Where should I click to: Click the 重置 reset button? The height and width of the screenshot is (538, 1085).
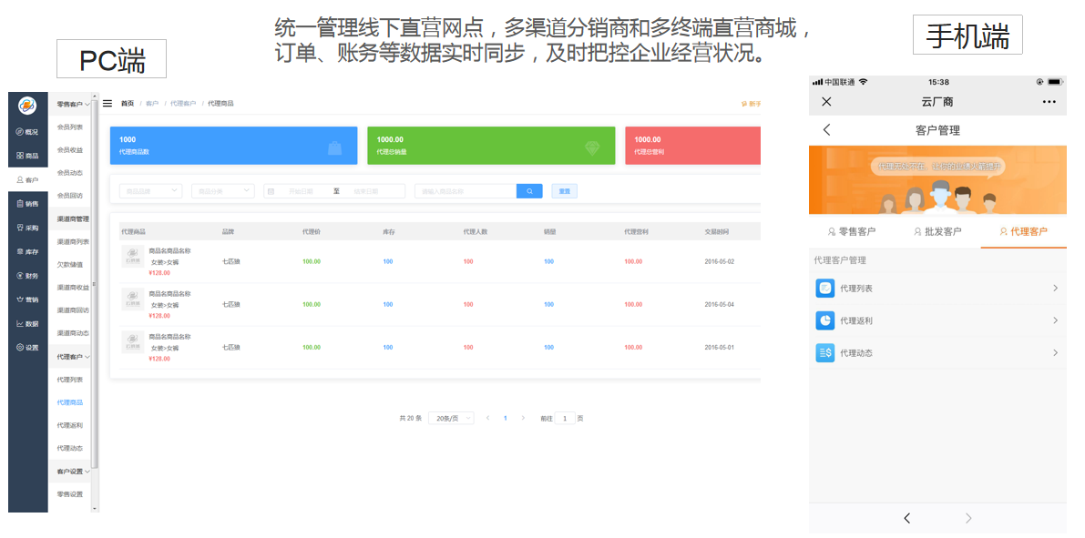coord(564,191)
